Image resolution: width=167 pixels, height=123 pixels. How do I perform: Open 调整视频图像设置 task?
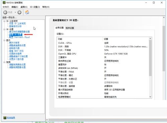pos(17,67)
